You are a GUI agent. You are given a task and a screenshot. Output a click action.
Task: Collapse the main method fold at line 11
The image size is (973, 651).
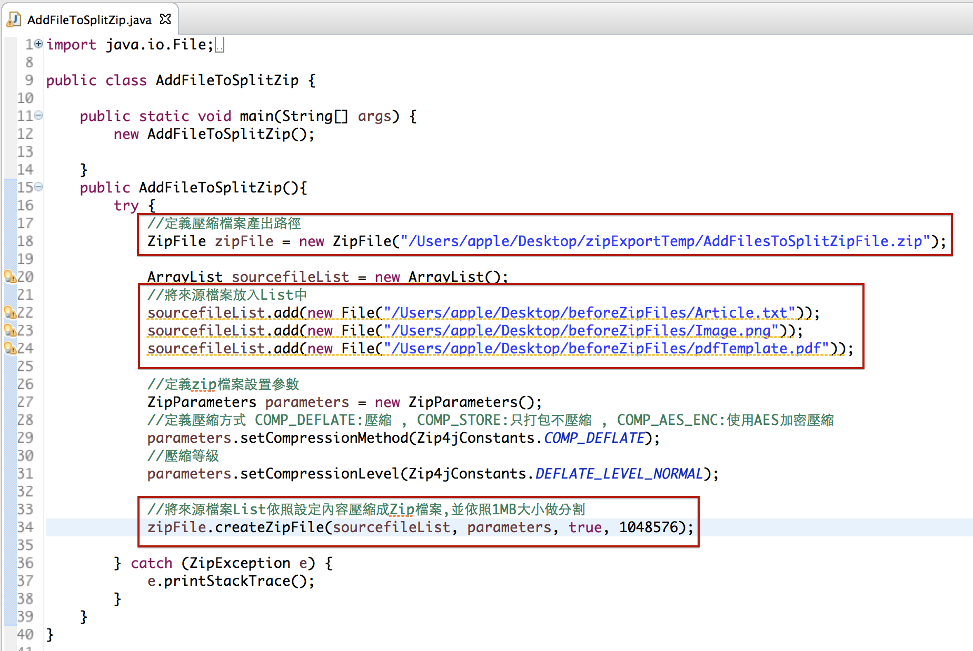38,116
